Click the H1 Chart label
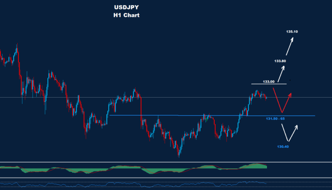This screenshot has height=190, width=332. [x=127, y=15]
